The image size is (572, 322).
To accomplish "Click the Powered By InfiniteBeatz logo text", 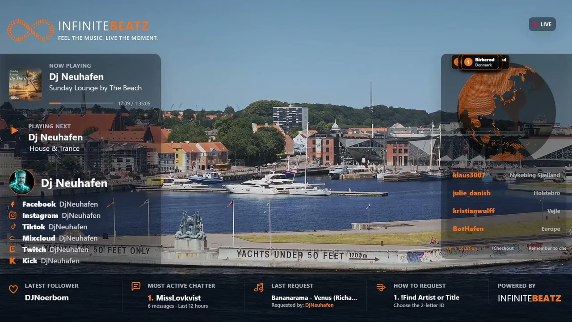I will (x=530, y=298).
